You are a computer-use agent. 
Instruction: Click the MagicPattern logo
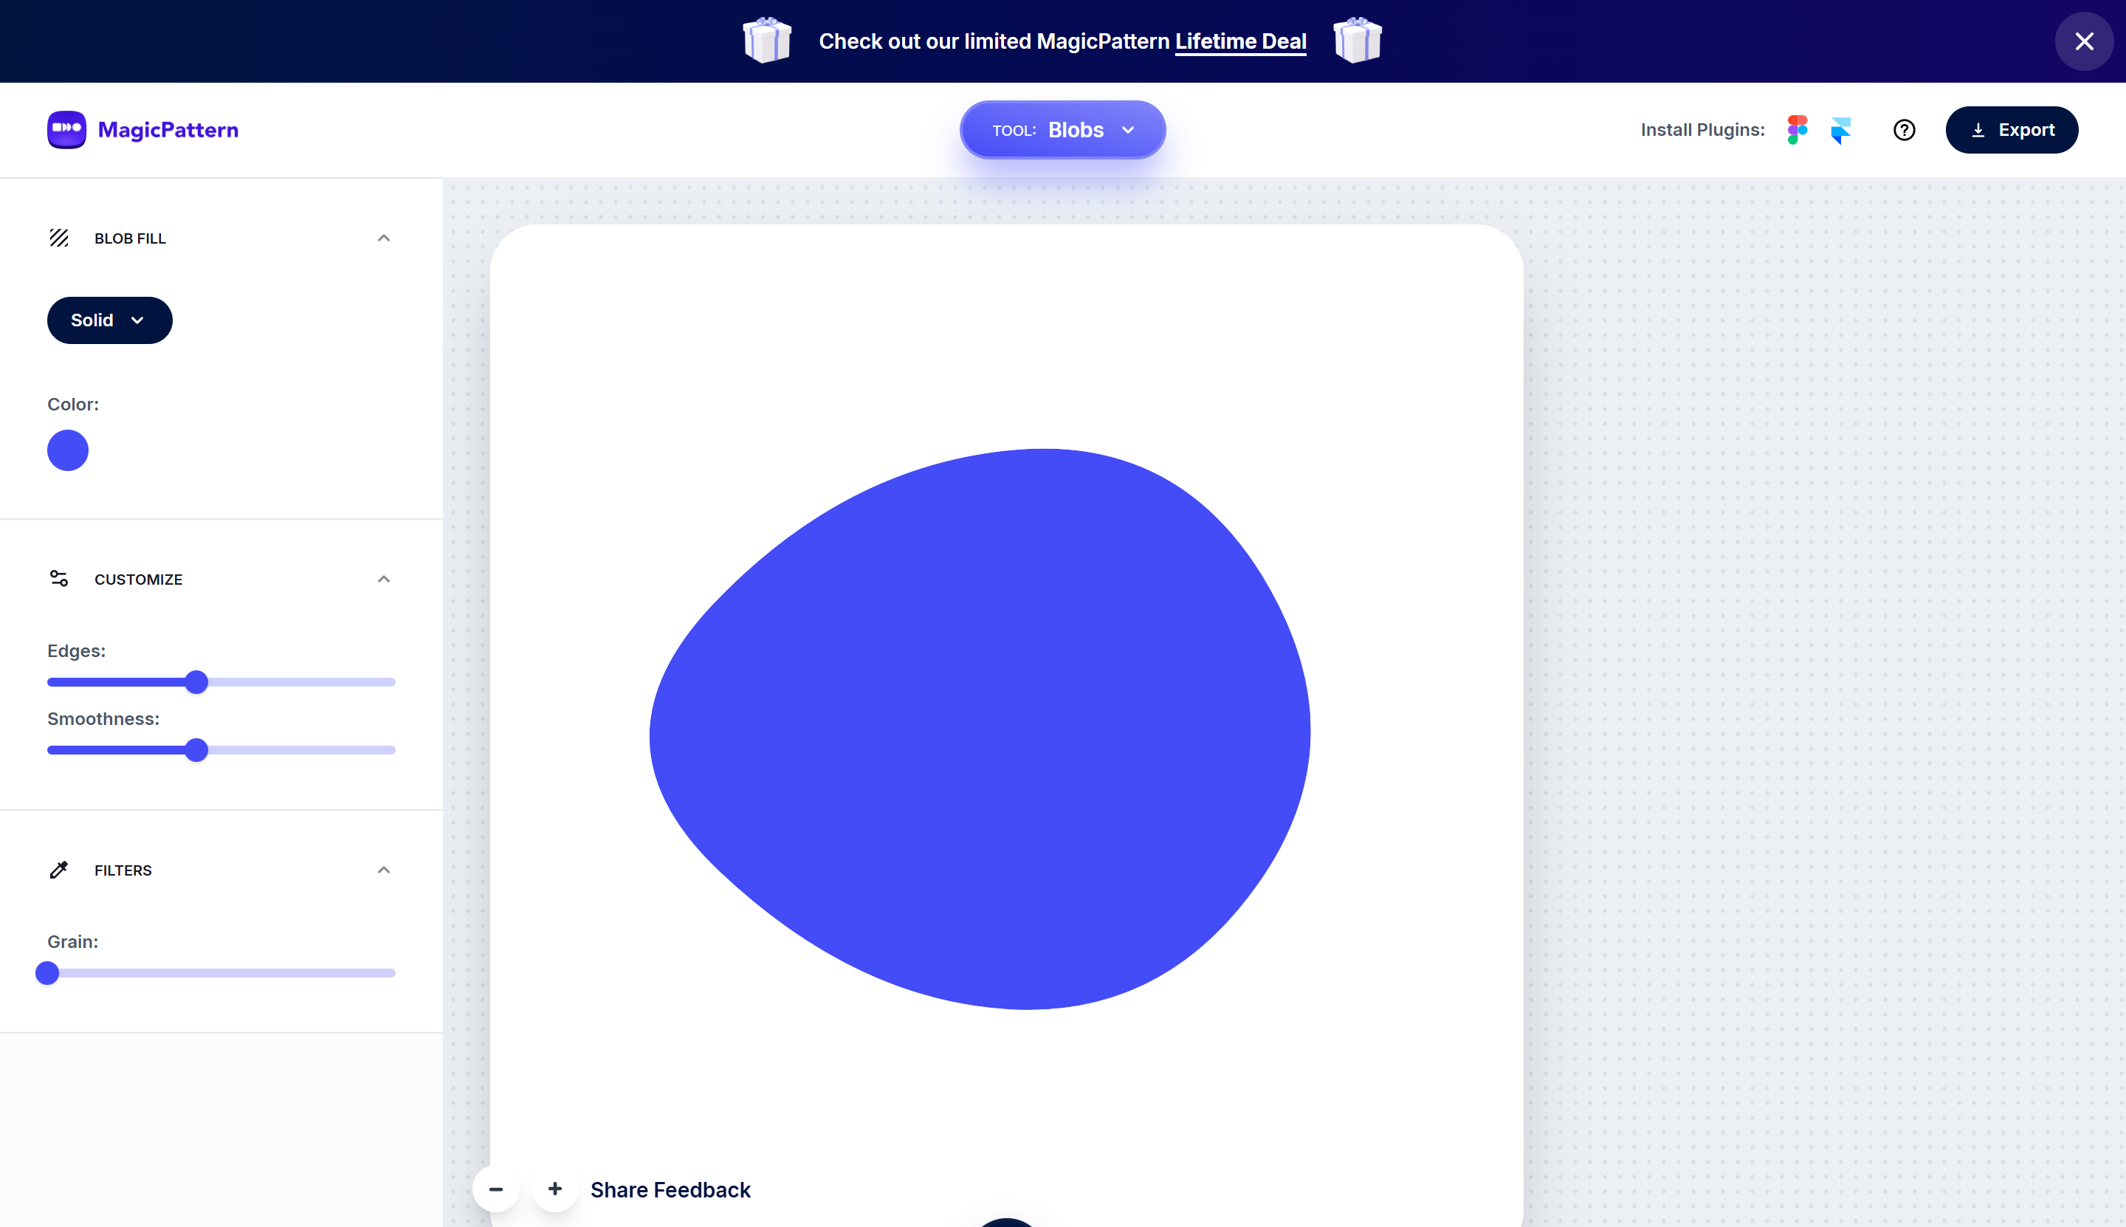(142, 129)
